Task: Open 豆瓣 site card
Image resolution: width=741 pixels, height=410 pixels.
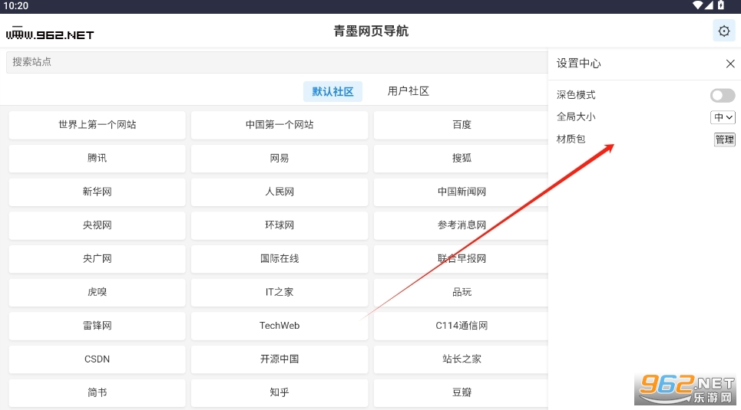Action: point(461,392)
